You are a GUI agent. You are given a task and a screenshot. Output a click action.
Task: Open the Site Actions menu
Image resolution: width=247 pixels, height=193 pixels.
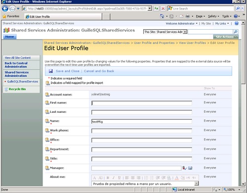(226, 37)
